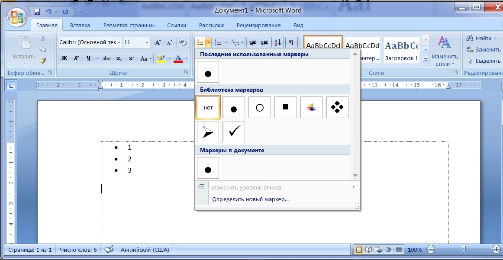Open the Выделить selection menu

483,61
